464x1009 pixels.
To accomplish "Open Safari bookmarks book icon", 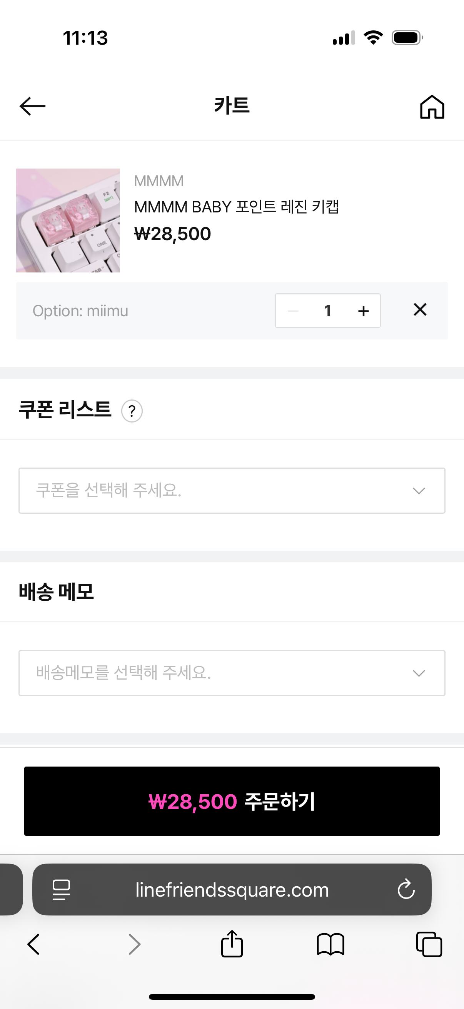I will (330, 944).
